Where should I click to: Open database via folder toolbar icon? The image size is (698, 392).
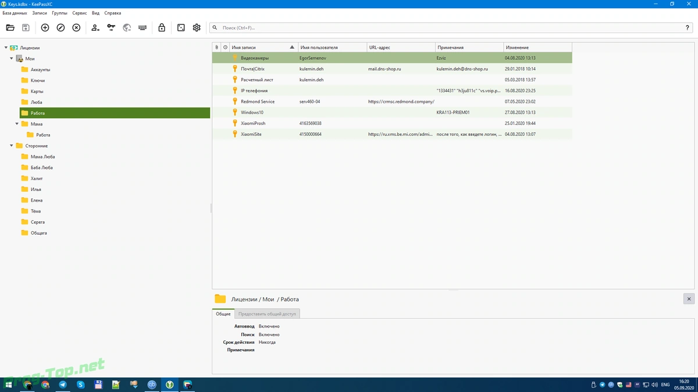click(10, 28)
